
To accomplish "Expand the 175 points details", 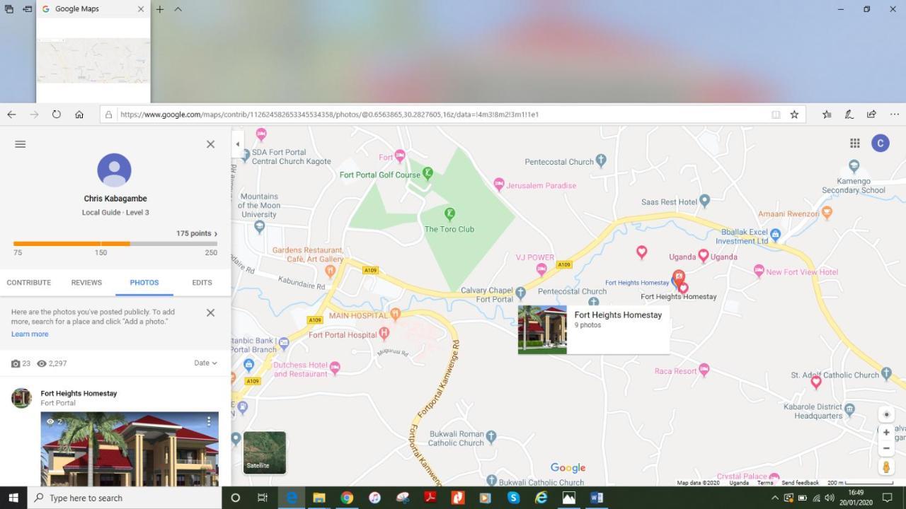I will click(x=197, y=233).
